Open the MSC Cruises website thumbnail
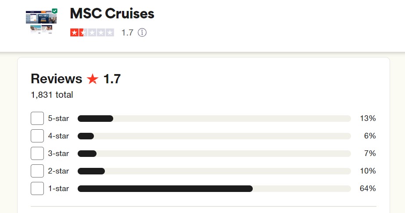 click(41, 21)
